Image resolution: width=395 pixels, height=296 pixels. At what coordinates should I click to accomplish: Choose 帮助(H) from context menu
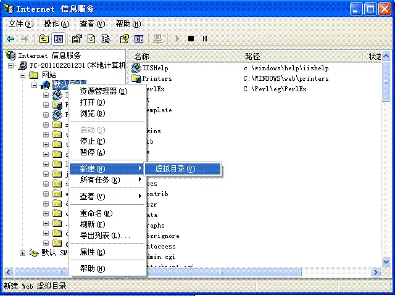click(107, 269)
